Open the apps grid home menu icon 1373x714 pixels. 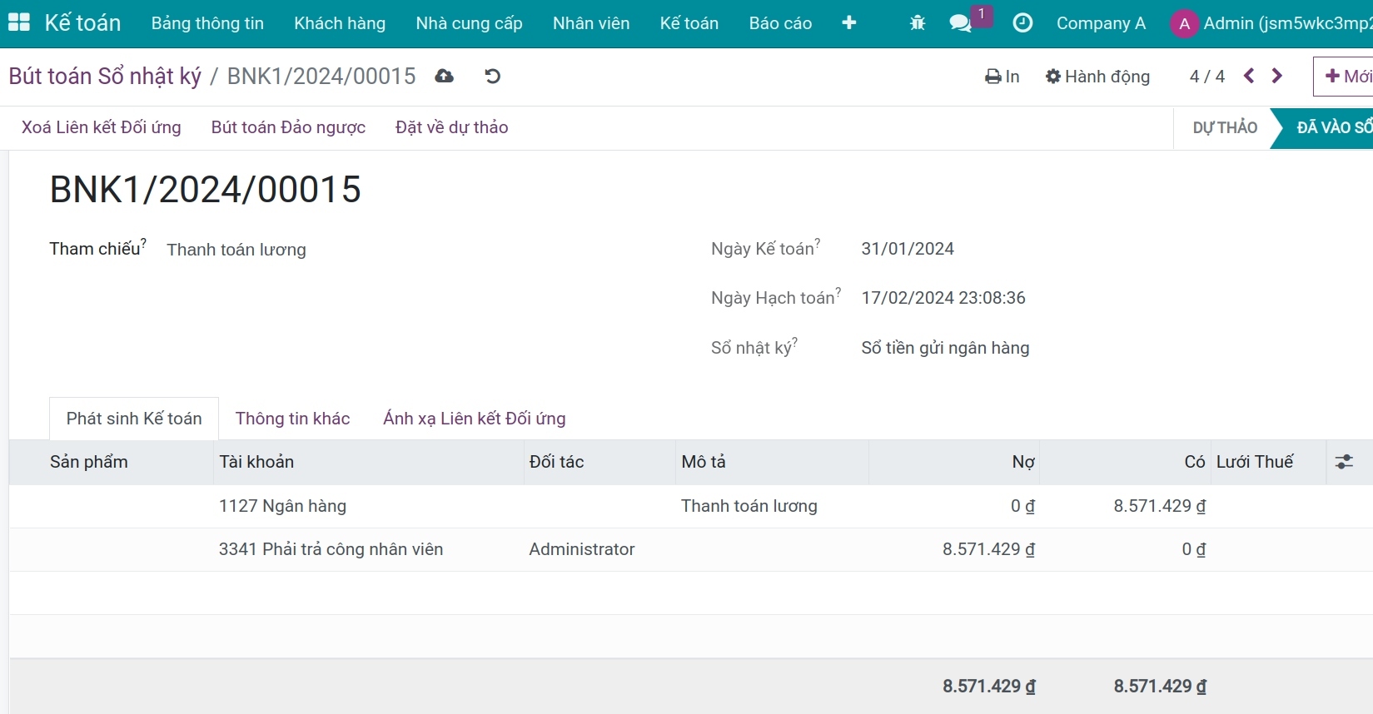pos(18,22)
